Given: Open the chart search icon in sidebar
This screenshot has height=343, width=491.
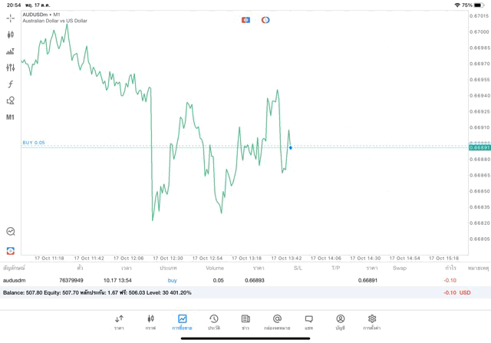Looking at the screenshot, I should 11,231.
